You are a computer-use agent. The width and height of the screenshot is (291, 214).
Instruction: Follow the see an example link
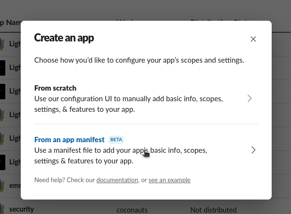tap(169, 180)
